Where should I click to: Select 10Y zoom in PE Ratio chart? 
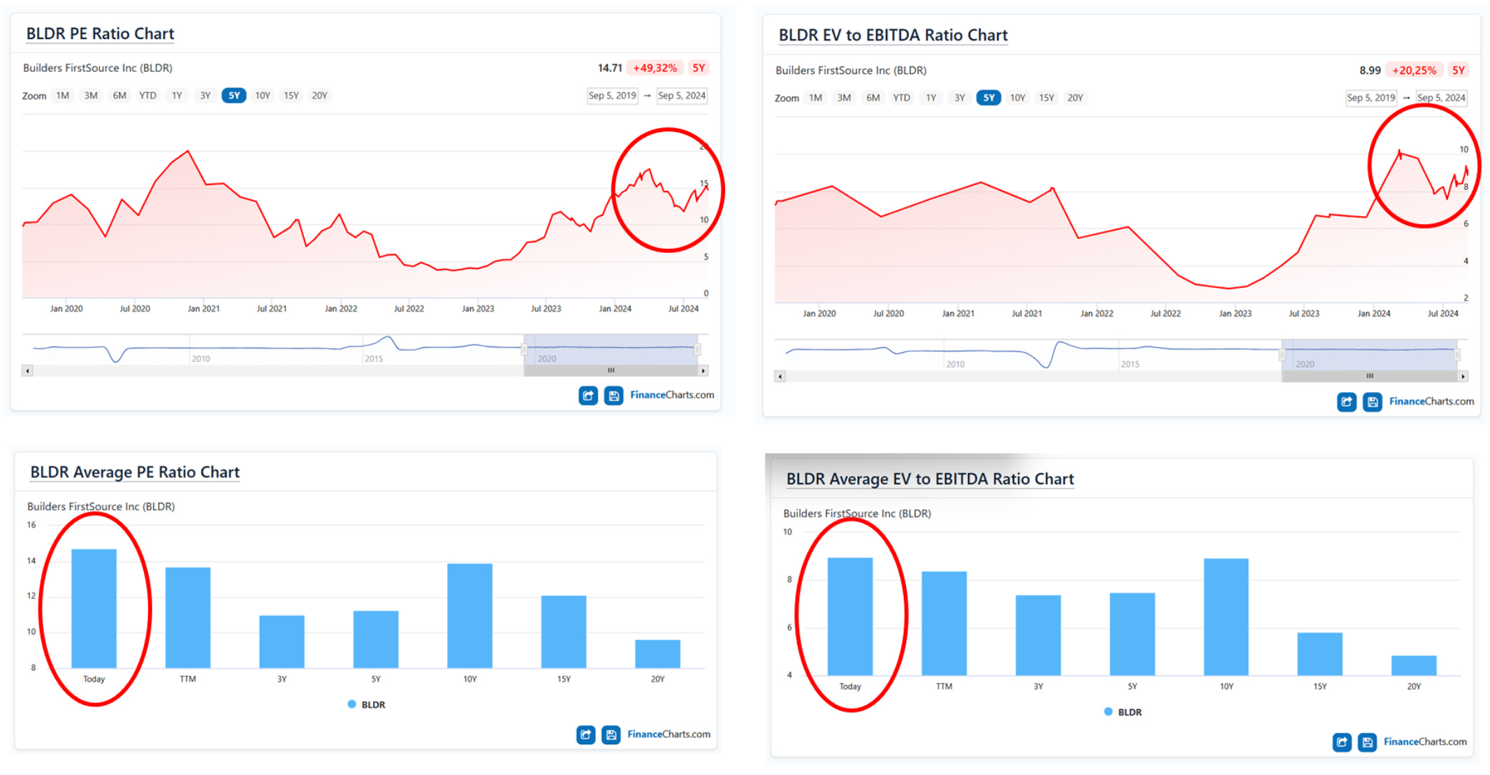(263, 96)
